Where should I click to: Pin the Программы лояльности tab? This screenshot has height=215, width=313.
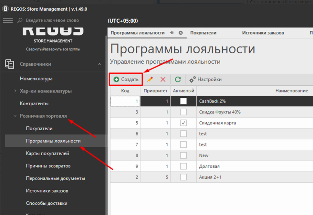click(172, 33)
